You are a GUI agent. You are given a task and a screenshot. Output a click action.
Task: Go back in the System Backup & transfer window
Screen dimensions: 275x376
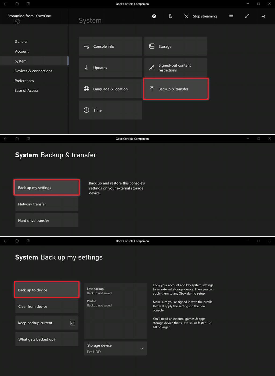point(6,139)
